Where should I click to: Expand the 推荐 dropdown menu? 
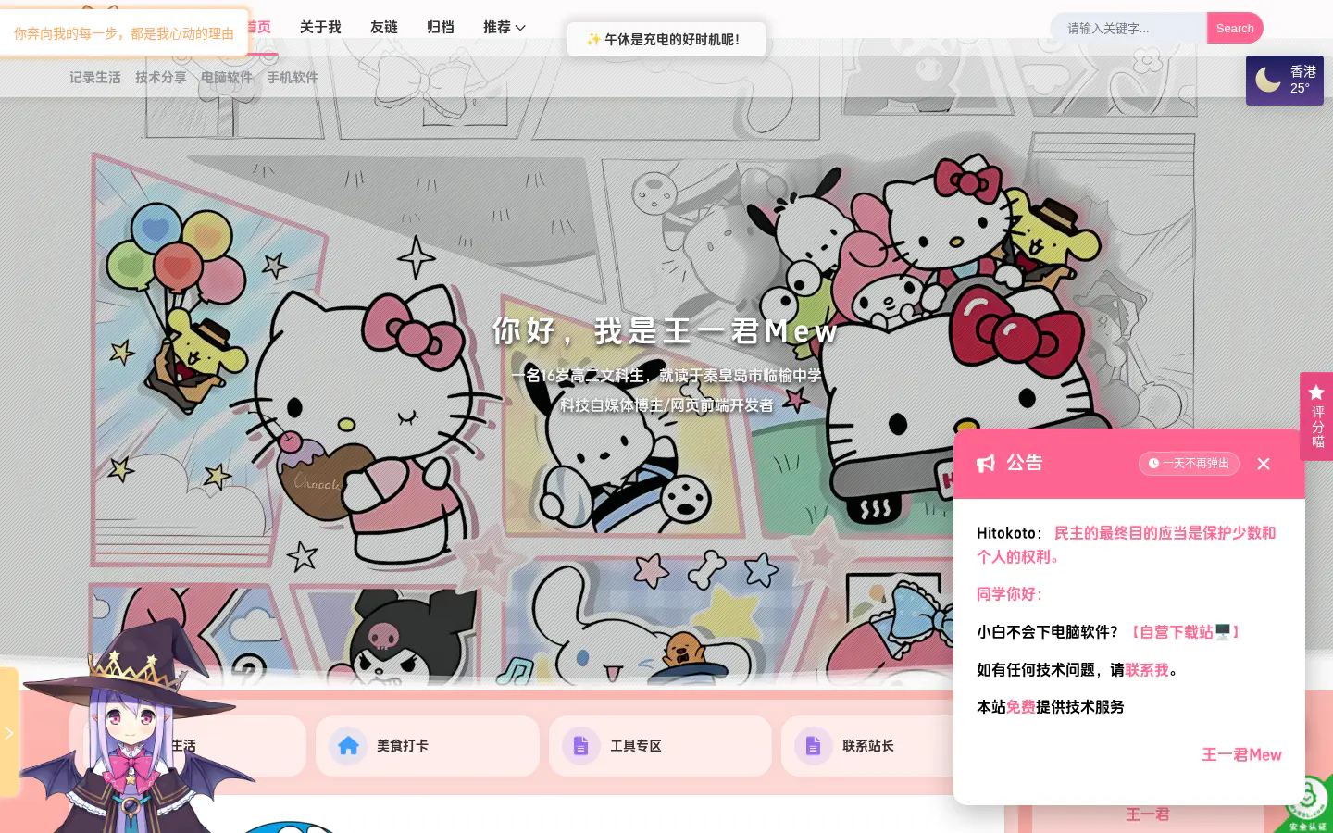[505, 28]
